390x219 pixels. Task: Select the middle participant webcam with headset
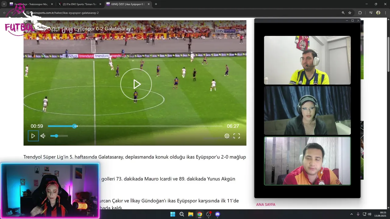[307, 110]
